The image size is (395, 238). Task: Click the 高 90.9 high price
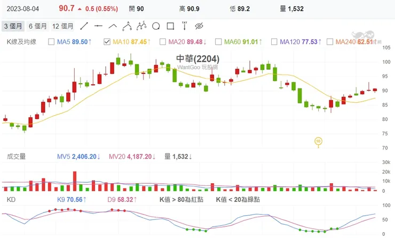[189, 9]
